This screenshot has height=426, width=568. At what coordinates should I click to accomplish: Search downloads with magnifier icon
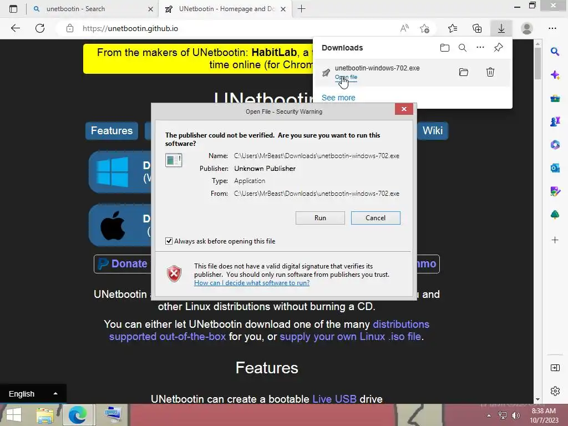[x=463, y=48]
